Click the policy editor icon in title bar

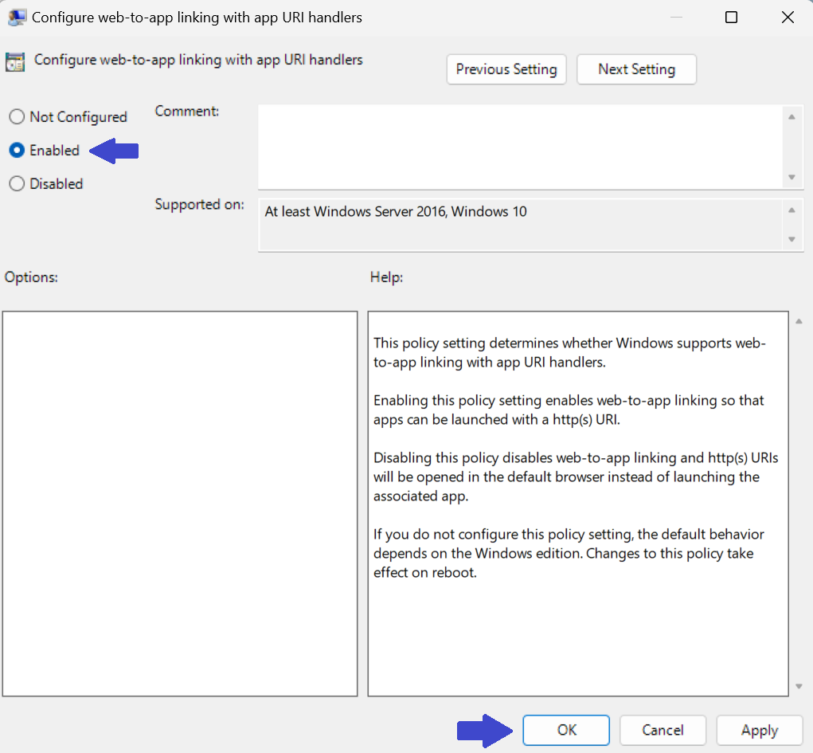click(x=16, y=17)
